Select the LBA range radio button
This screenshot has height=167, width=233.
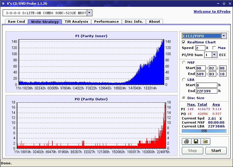click(x=184, y=80)
